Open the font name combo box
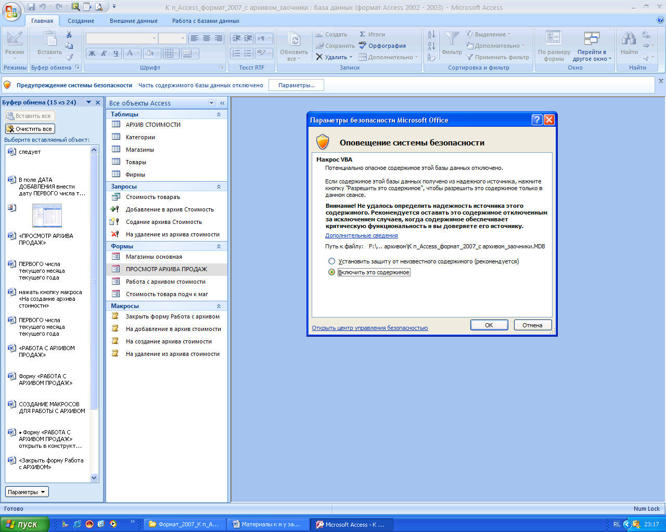The width and height of the screenshot is (666, 532). [x=122, y=38]
